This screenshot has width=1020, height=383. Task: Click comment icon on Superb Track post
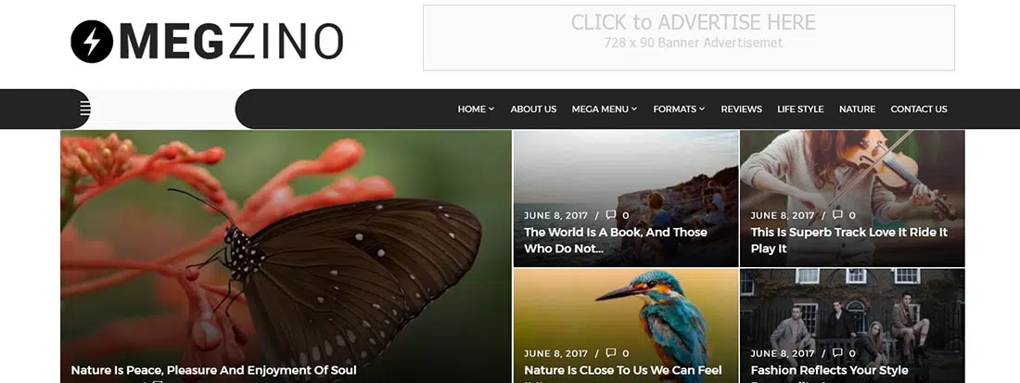(837, 215)
